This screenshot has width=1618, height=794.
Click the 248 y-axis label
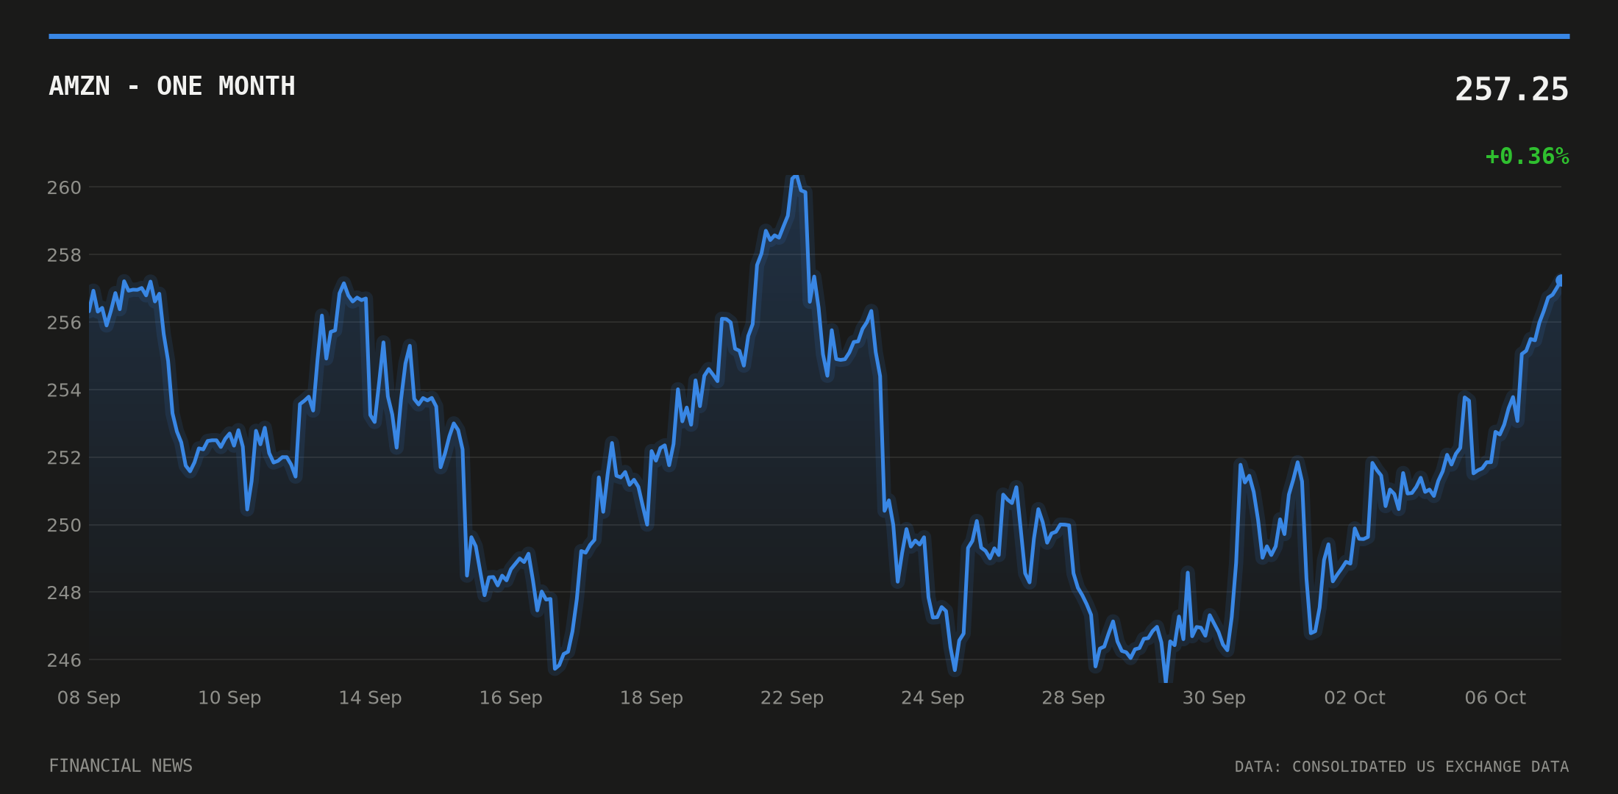pos(64,593)
